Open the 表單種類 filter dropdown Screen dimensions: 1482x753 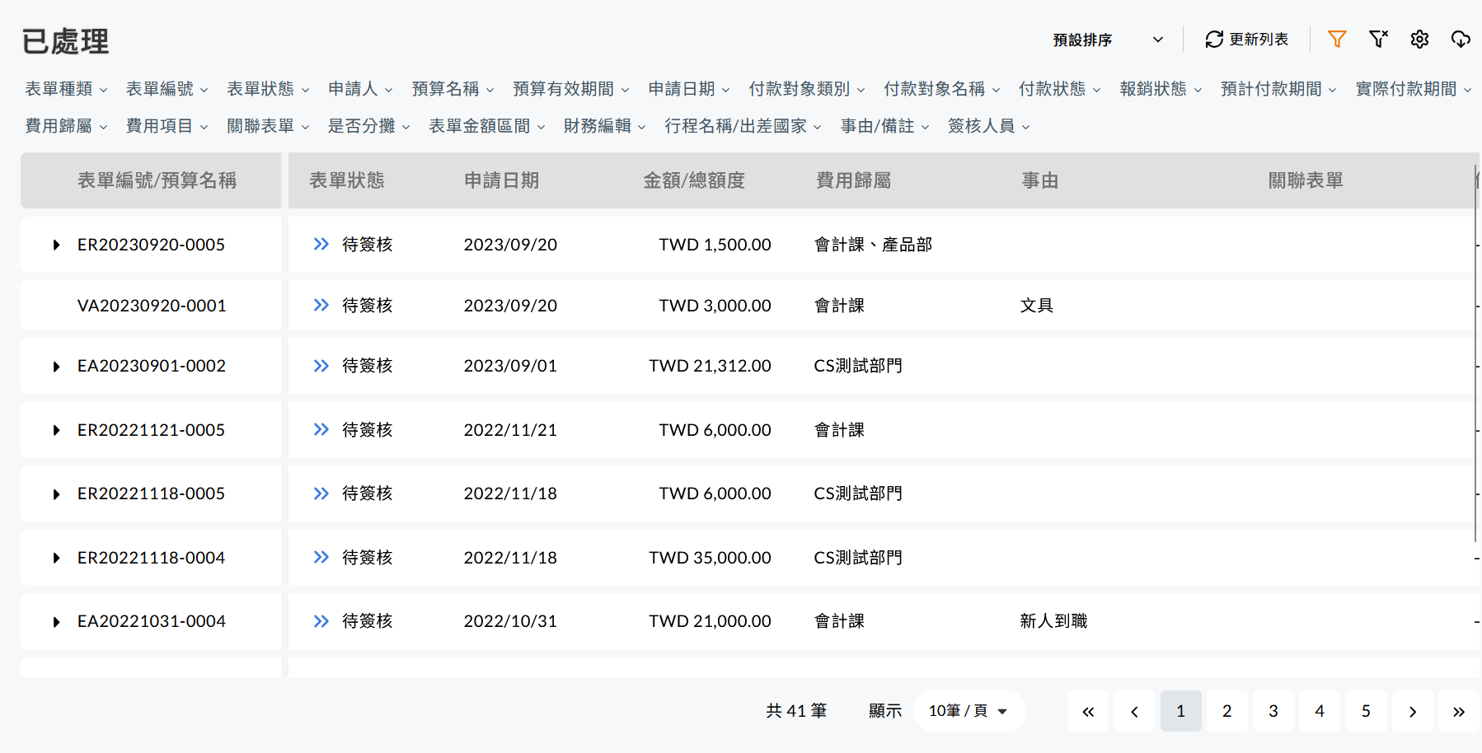(66, 89)
